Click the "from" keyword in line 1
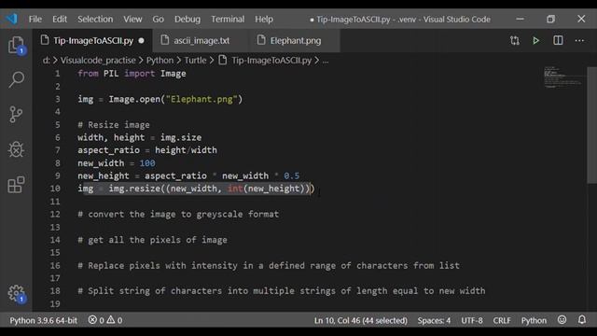The height and width of the screenshot is (336, 597). click(x=88, y=74)
